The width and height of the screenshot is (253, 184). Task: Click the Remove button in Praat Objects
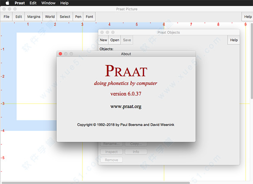[111, 160]
